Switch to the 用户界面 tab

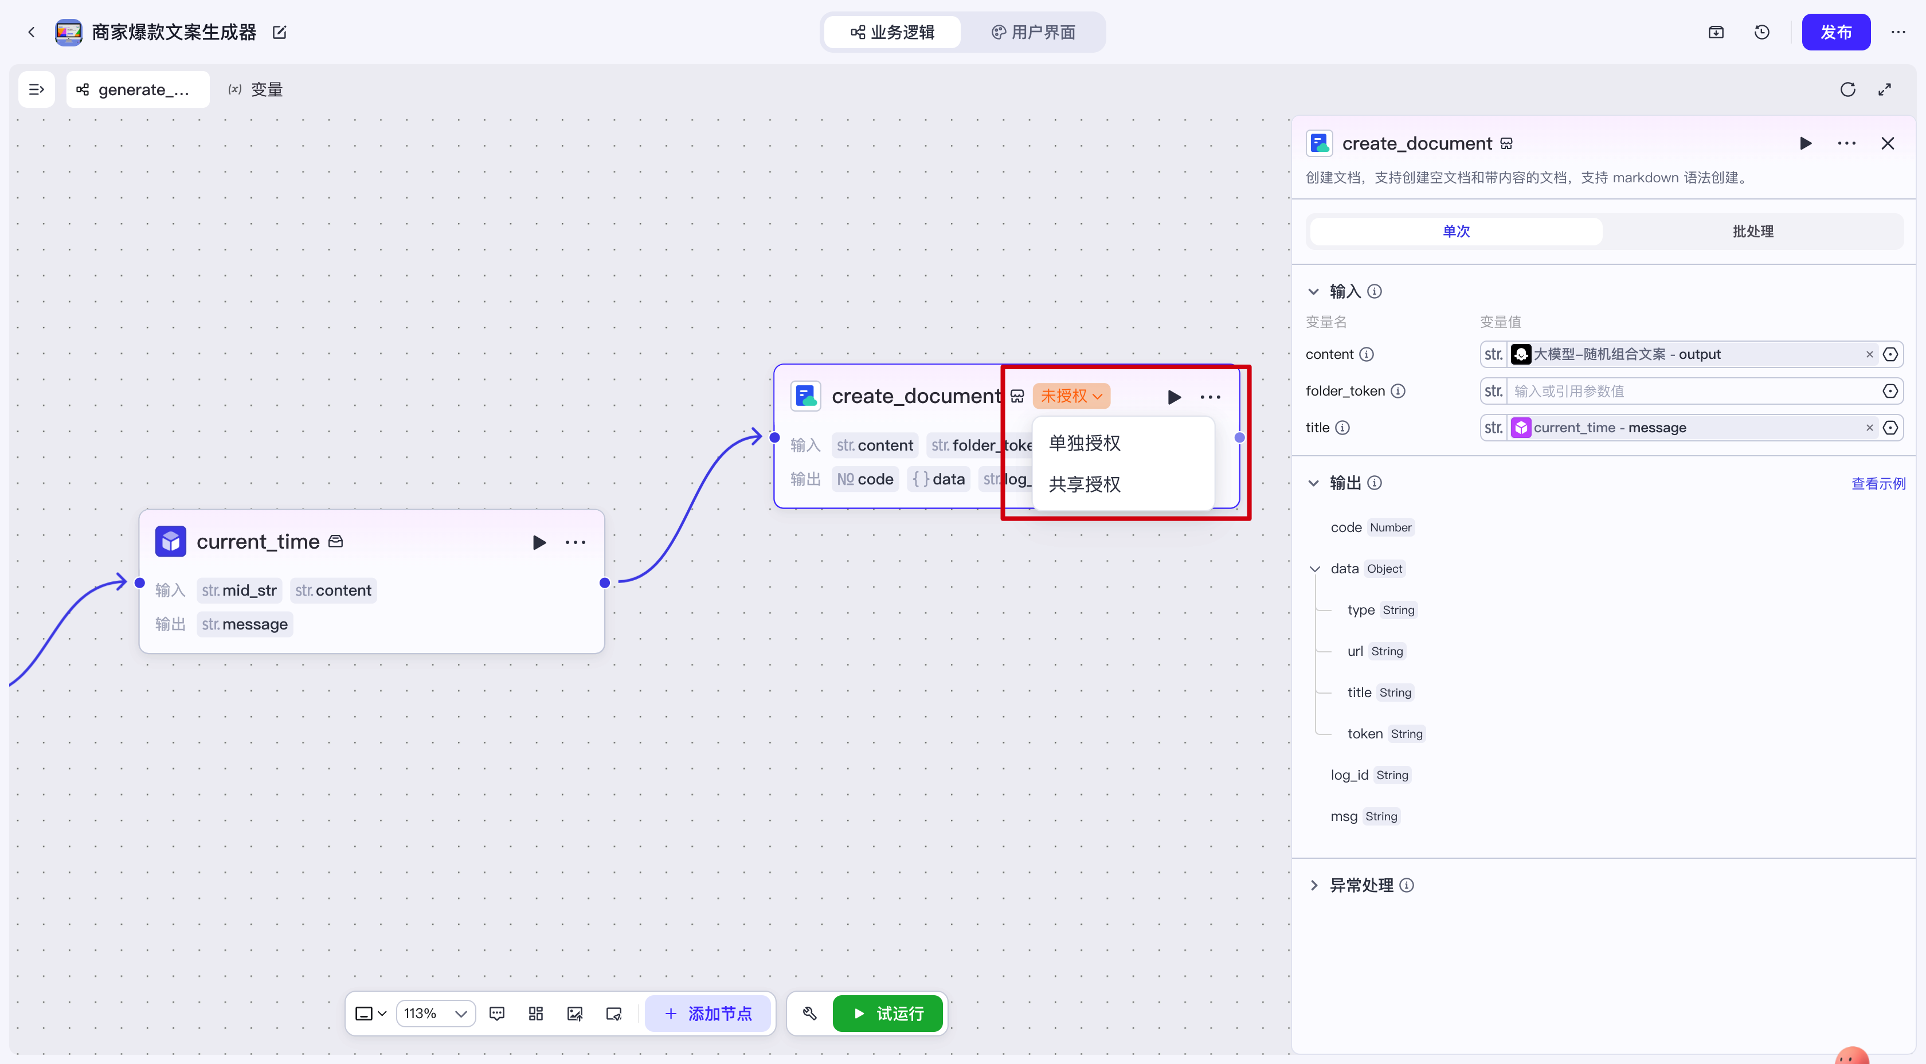click(x=1034, y=32)
